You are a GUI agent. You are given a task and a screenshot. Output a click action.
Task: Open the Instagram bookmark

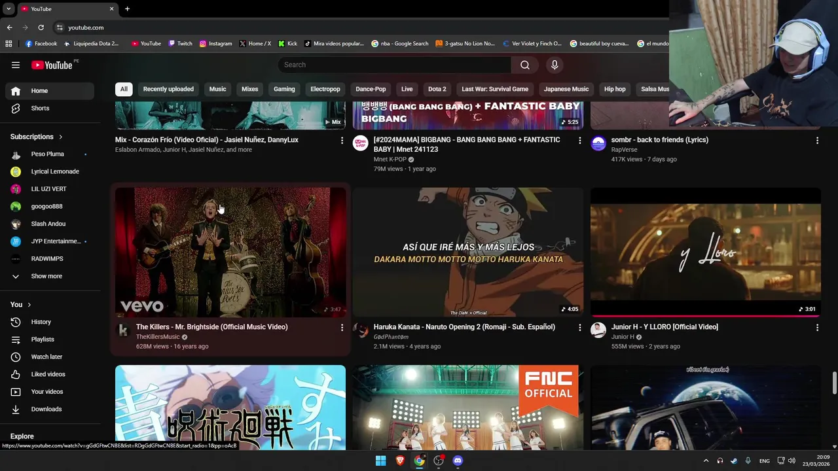[215, 44]
